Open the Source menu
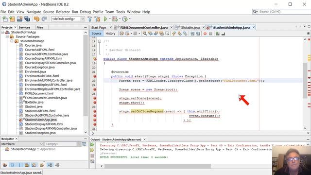Image resolution: width=311 pixels, height=175 pixels. click(x=49, y=12)
